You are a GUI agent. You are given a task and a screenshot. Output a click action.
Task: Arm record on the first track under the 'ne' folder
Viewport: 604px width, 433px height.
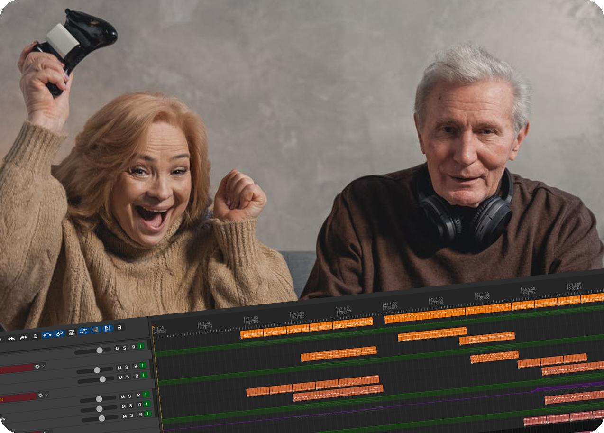point(139,395)
